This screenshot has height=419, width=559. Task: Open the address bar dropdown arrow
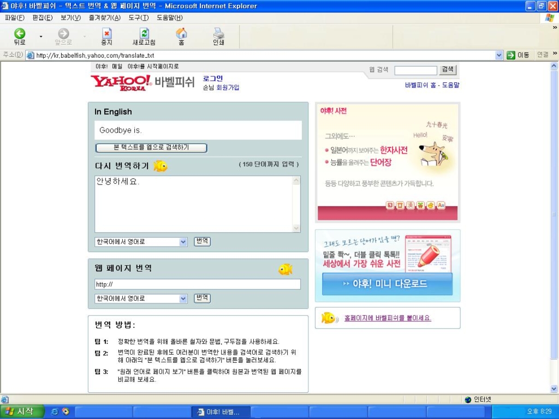click(499, 55)
